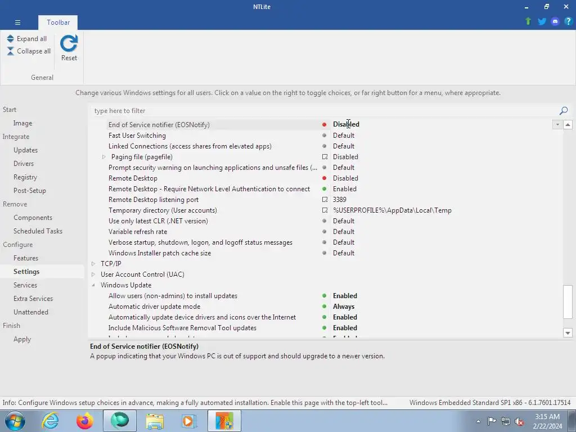Open the Post-Setup page
The height and width of the screenshot is (432, 576).
pos(30,191)
